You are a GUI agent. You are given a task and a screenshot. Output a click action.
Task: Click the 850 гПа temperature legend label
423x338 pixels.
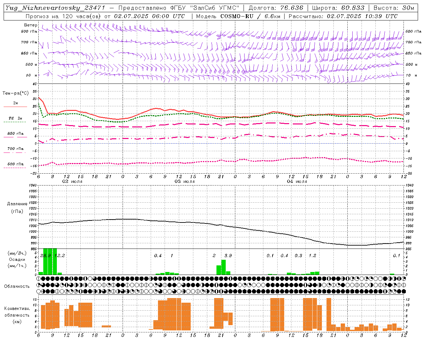(16, 134)
